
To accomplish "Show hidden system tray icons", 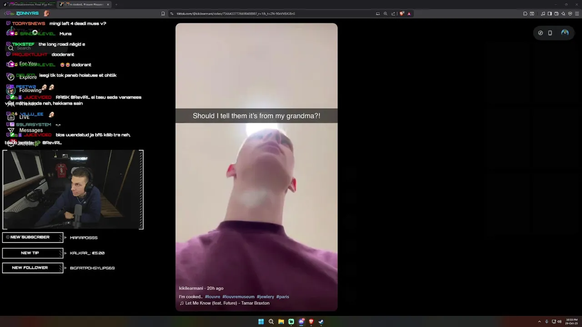I will click(539, 322).
